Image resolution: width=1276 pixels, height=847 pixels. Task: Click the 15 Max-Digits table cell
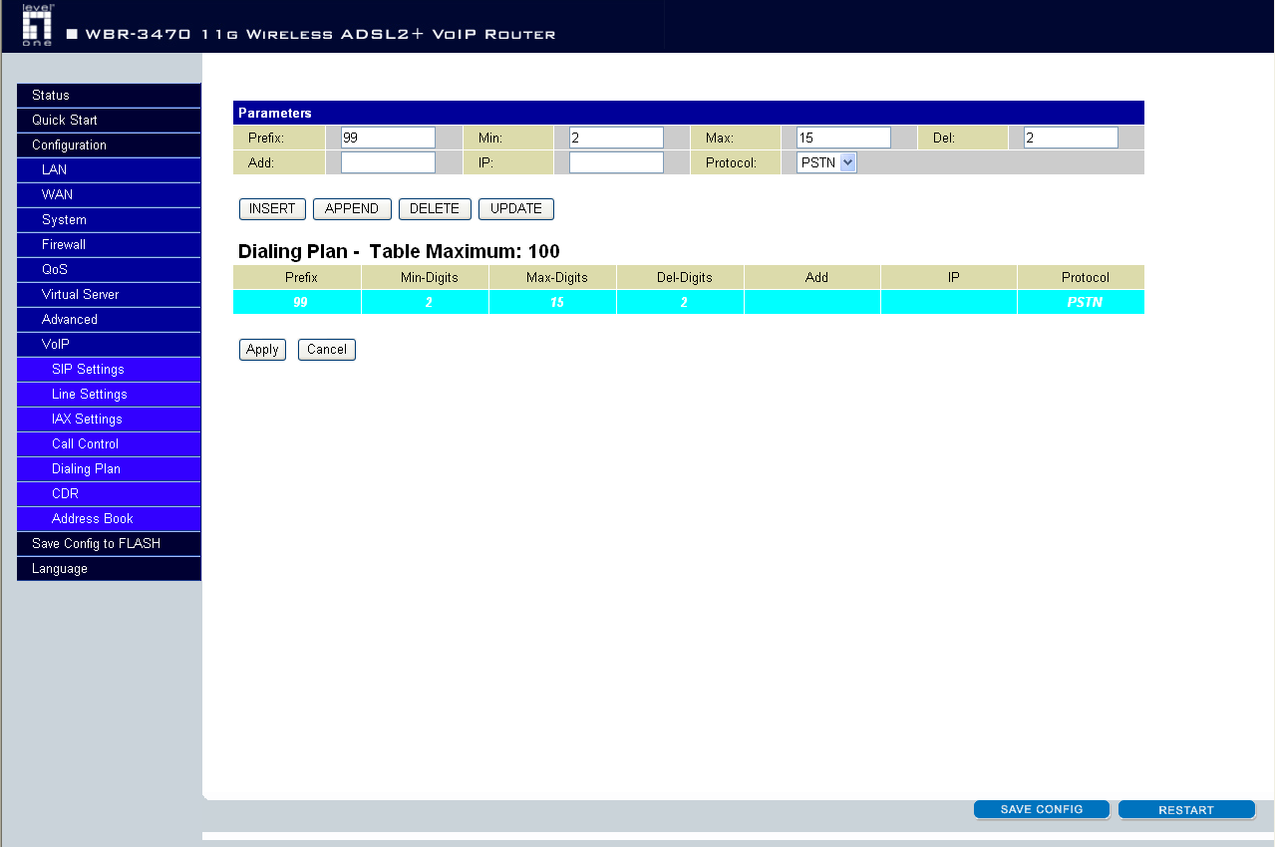pyautogui.click(x=552, y=302)
